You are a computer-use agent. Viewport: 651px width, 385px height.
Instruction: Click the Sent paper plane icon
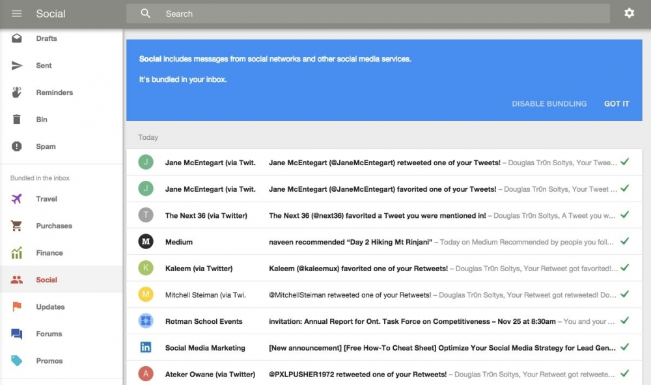click(x=17, y=65)
